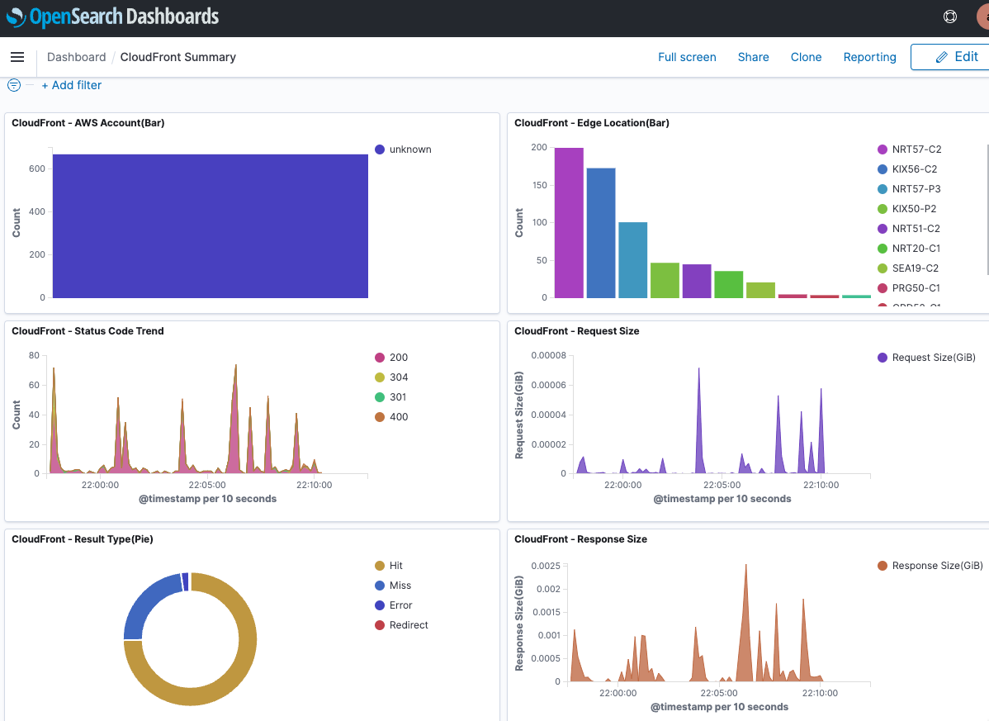Toggle the PRG50-C1 legend entry

909,288
